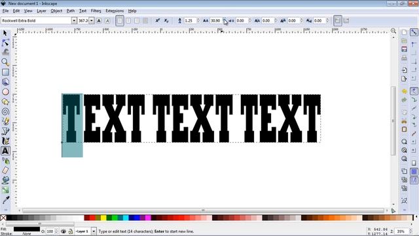Open the View menu

click(28, 11)
